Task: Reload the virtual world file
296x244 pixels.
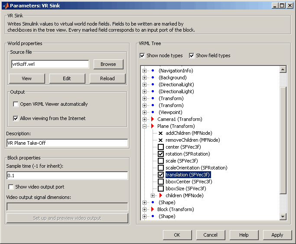Action: pos(107,78)
